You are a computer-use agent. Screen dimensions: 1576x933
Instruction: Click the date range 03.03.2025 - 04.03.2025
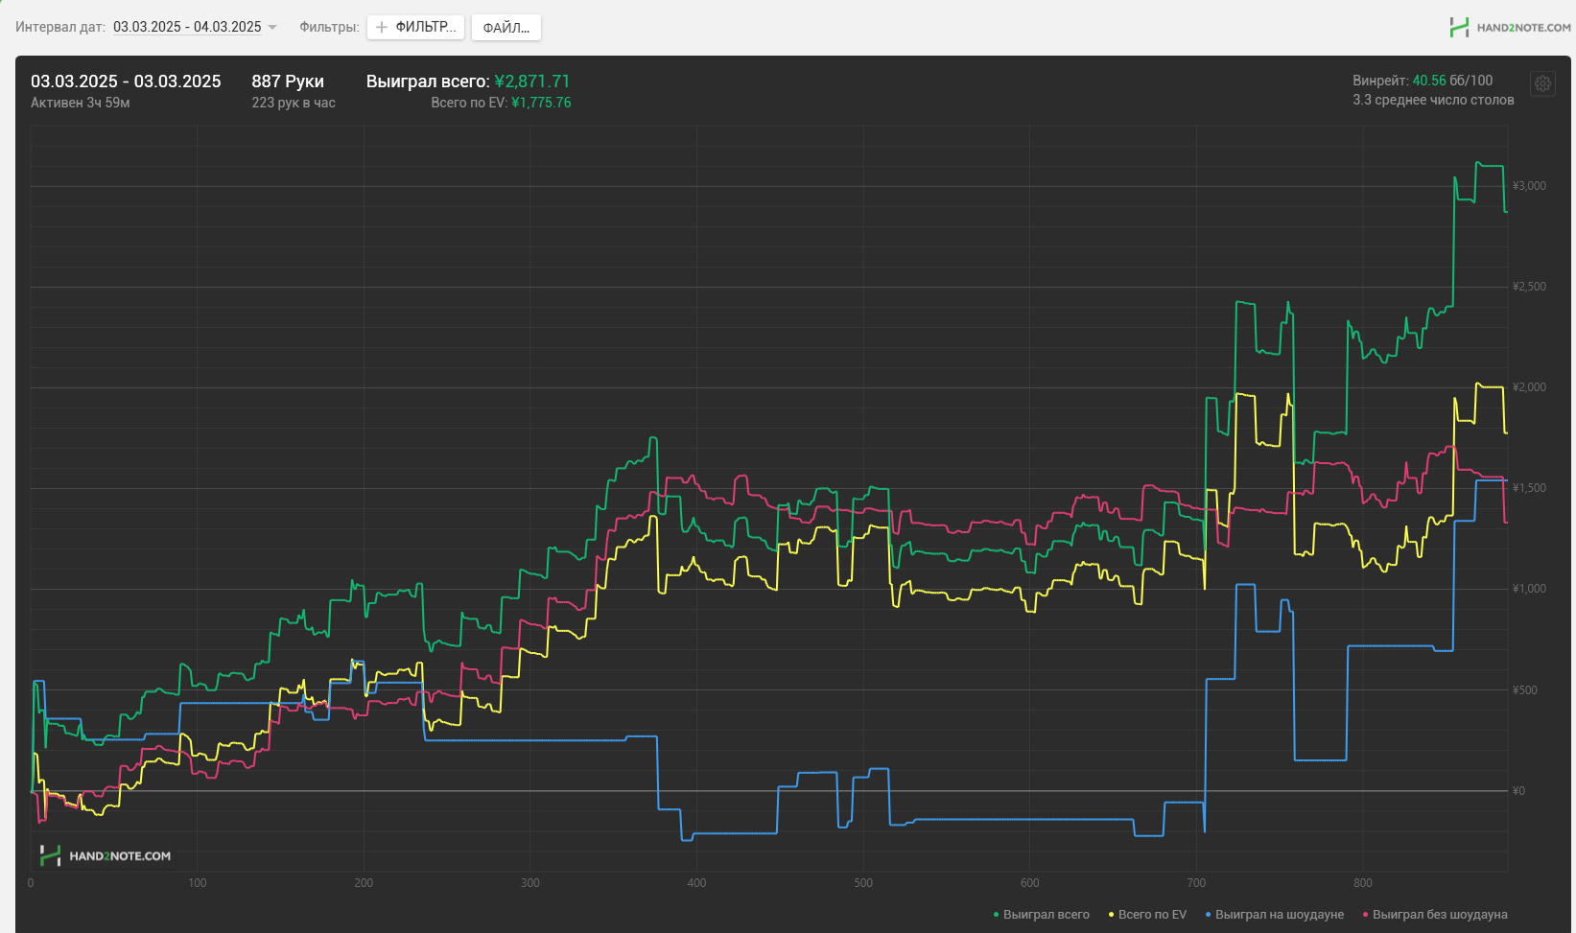(187, 27)
